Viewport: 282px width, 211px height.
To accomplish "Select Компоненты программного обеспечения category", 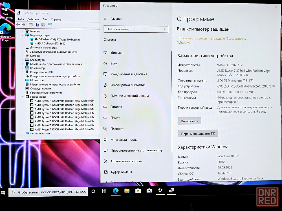I will (56, 64).
